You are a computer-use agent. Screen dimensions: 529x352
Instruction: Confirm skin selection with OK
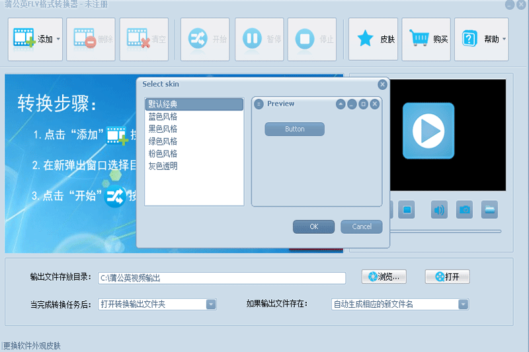pos(313,227)
